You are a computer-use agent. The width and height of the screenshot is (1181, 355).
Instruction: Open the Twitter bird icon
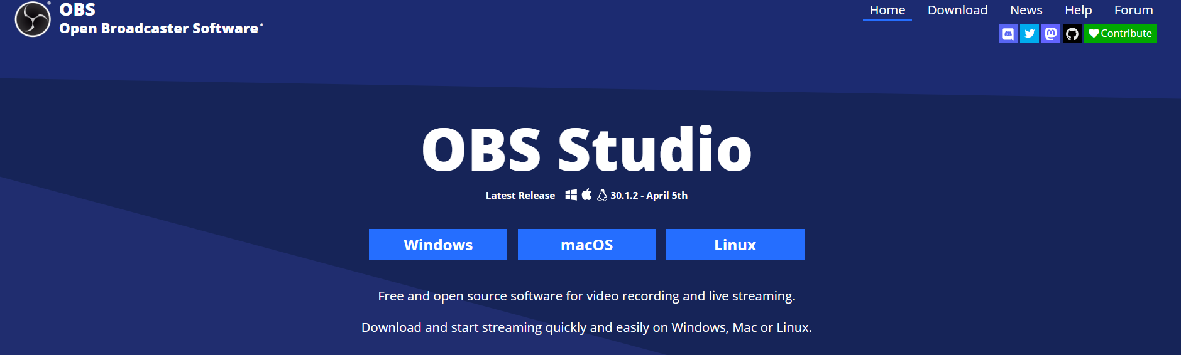tap(1030, 34)
